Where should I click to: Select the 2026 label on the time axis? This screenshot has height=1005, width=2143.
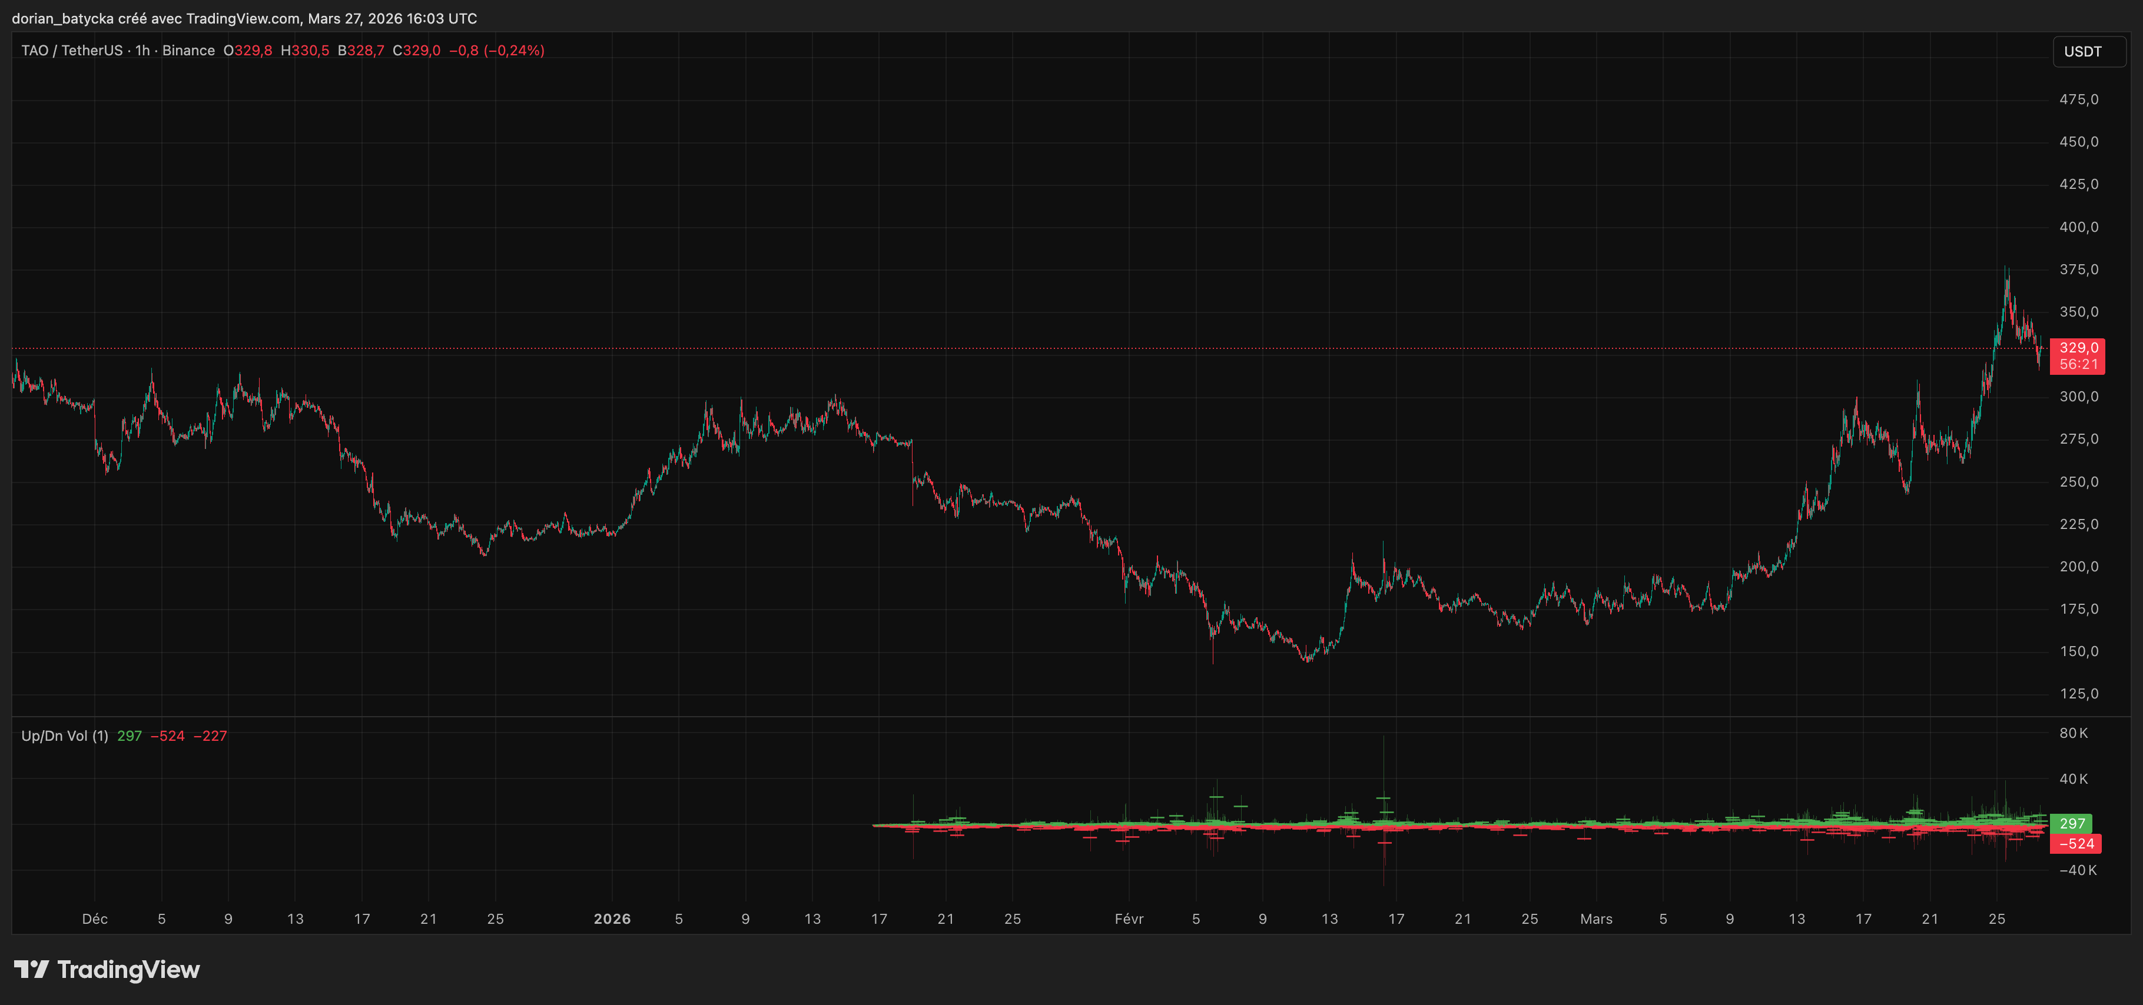[613, 919]
